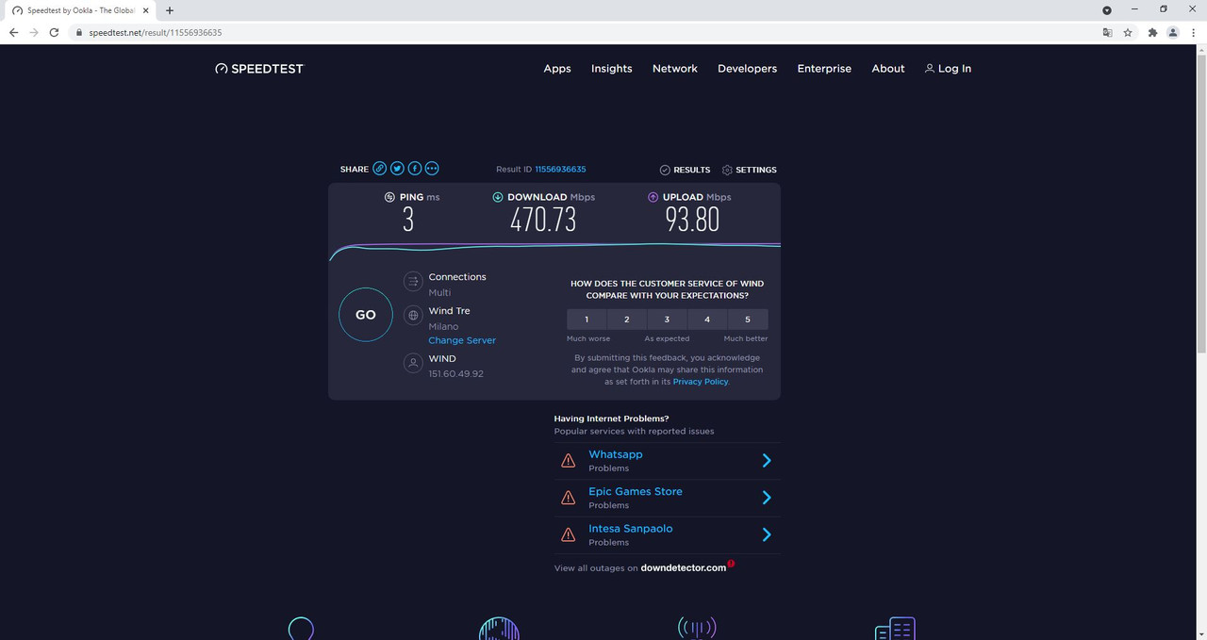Click the translate page icon
The width and height of the screenshot is (1207, 640).
coord(1108,32)
